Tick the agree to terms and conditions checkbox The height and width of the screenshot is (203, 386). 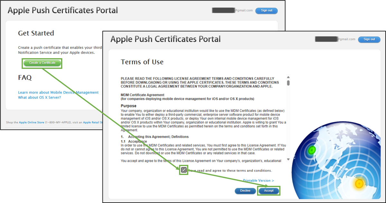(x=184, y=170)
